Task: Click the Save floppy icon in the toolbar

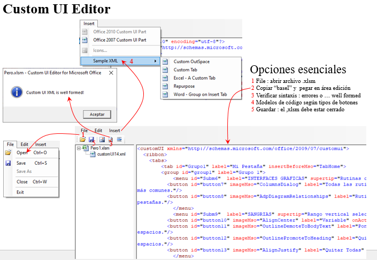Action: click(x=91, y=140)
